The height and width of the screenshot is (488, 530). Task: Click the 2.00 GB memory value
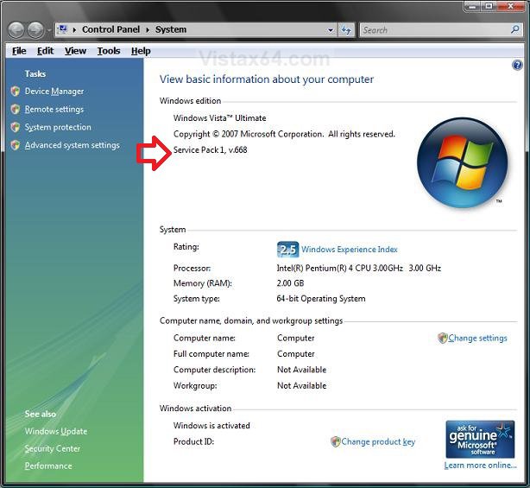(290, 283)
